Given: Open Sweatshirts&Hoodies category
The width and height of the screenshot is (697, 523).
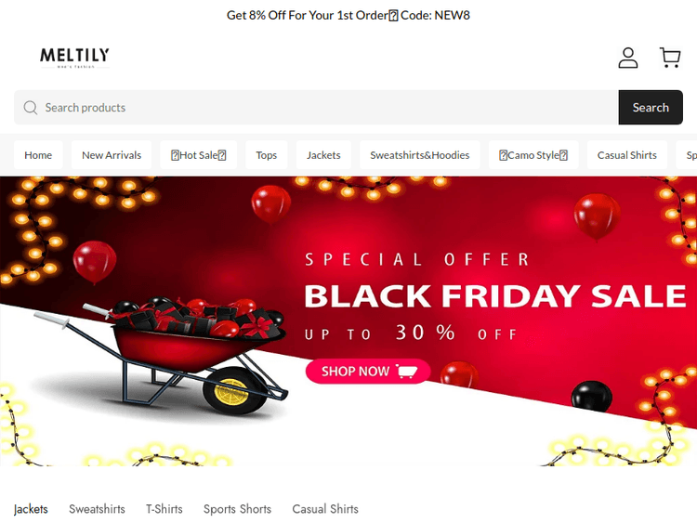Looking at the screenshot, I should click(x=420, y=155).
